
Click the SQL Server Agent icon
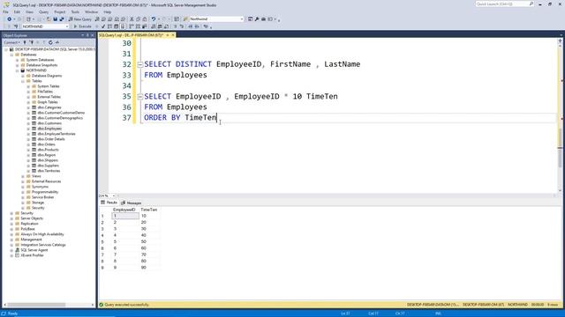17,250
